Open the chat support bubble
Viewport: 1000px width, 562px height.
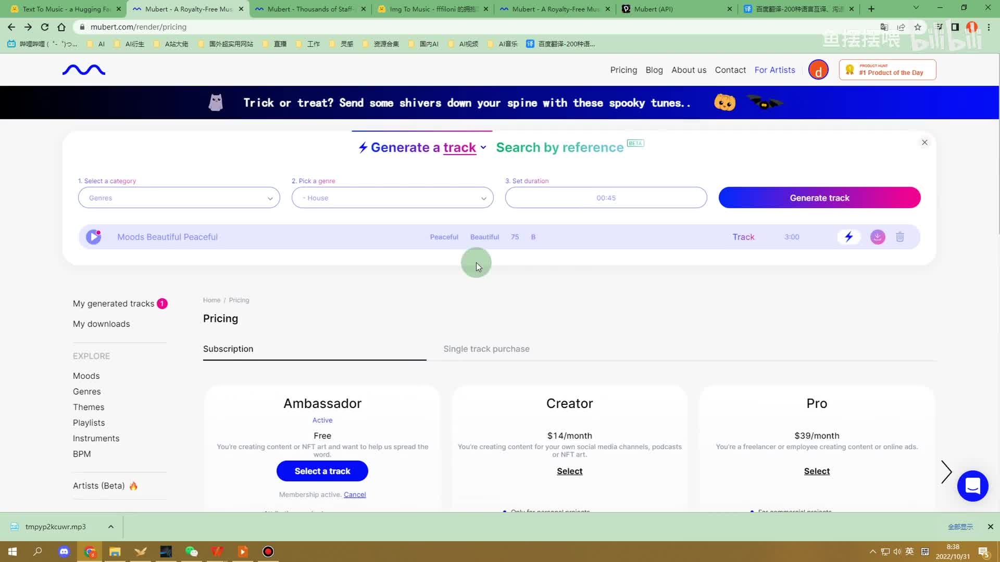tap(972, 486)
